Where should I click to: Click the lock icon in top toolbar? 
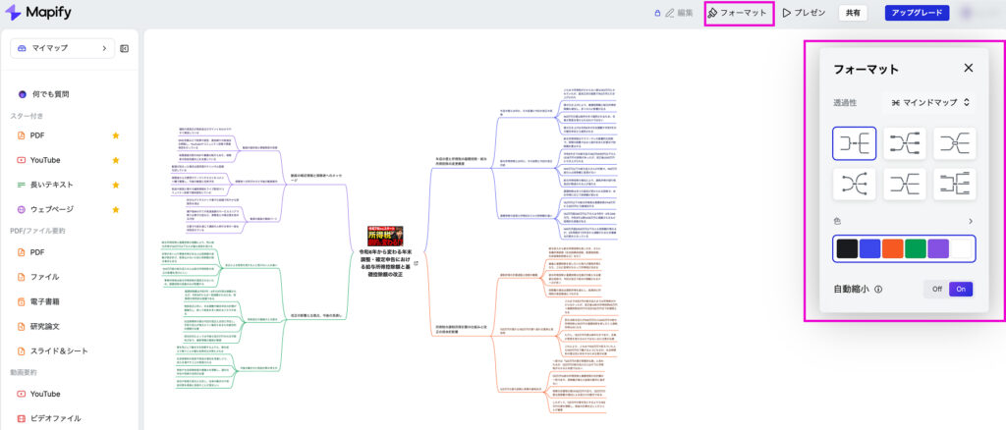point(657,14)
